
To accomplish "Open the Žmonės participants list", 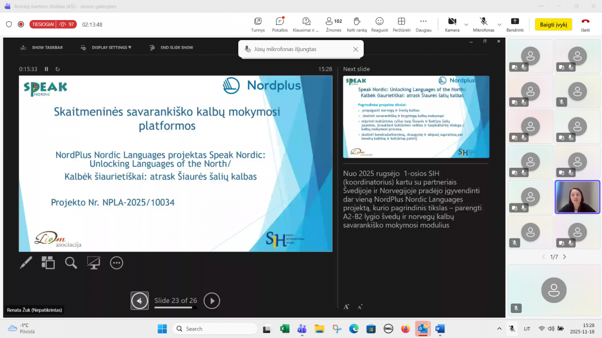I will pyautogui.click(x=333, y=24).
